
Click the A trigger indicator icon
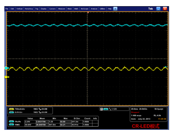point(102,109)
